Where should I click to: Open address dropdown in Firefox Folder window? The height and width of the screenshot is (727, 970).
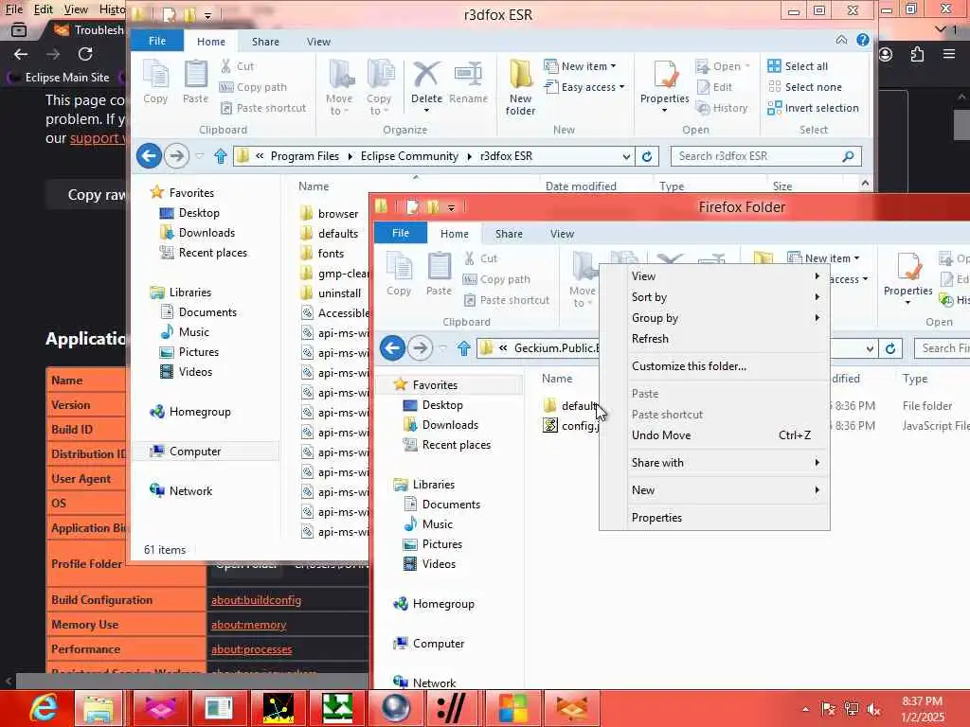(870, 348)
